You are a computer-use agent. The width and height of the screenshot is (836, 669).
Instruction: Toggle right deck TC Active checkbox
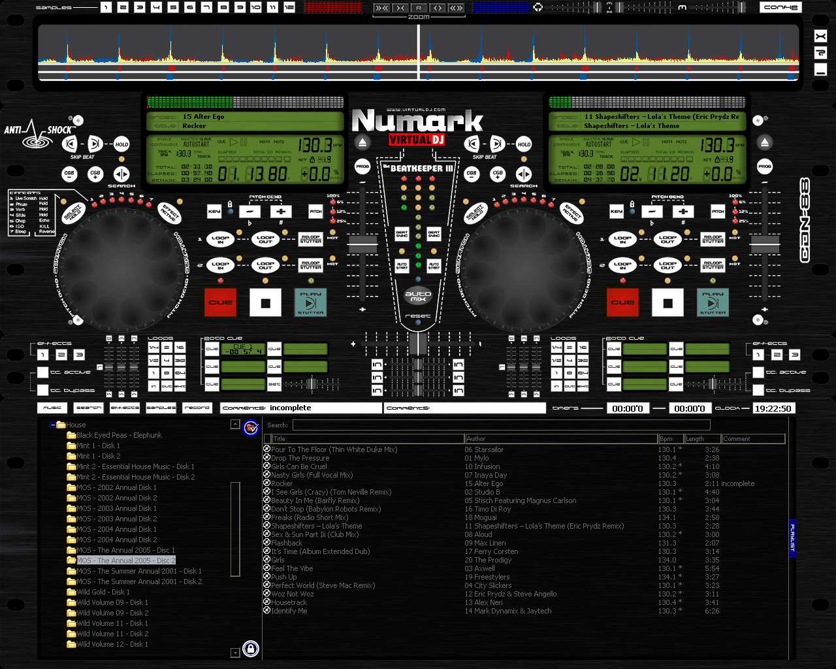758,372
